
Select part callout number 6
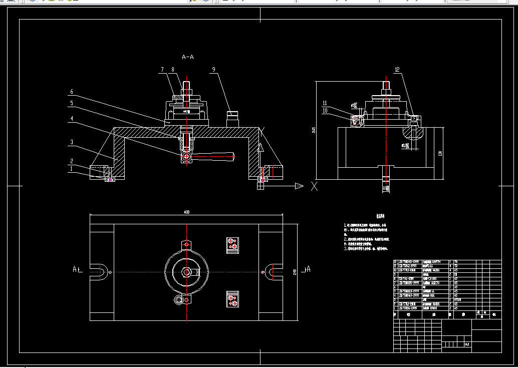coord(71,92)
